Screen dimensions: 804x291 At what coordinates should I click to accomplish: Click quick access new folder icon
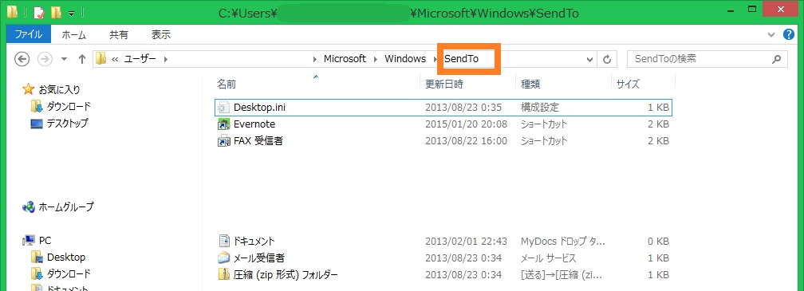[x=56, y=12]
